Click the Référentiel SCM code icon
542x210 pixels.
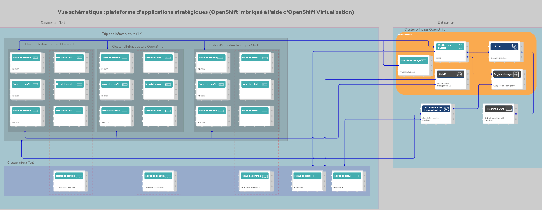[x=509, y=109]
